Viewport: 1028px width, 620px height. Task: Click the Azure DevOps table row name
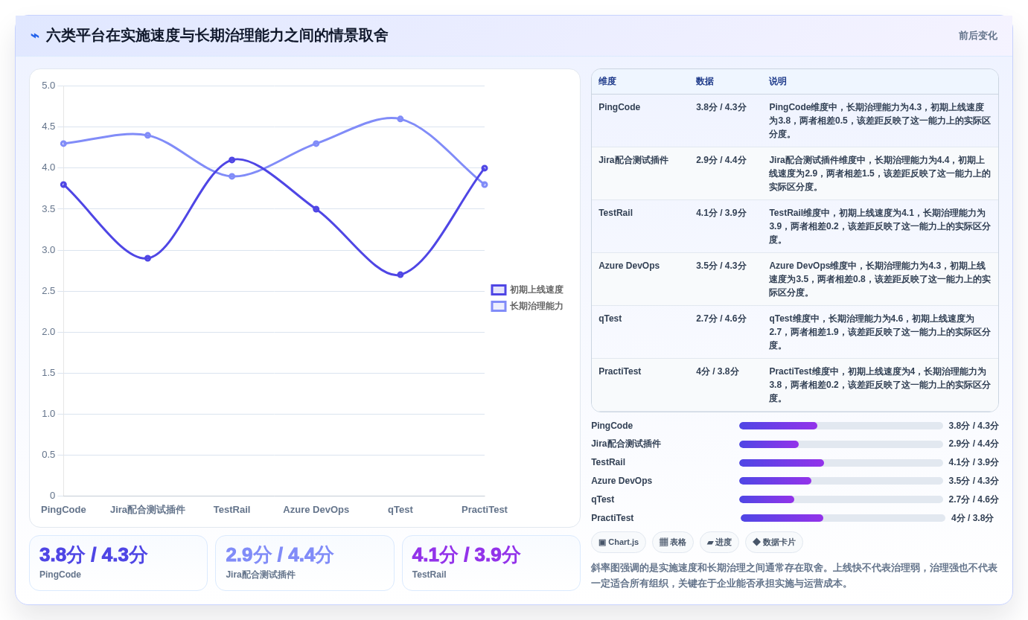click(x=629, y=266)
